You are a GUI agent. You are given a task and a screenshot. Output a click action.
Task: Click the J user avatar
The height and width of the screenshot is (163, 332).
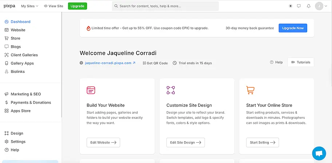(x=319, y=6)
